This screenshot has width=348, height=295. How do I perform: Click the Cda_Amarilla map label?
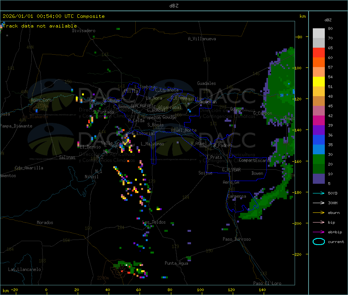[x=29, y=168]
